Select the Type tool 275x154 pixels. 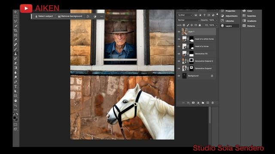[15, 86]
